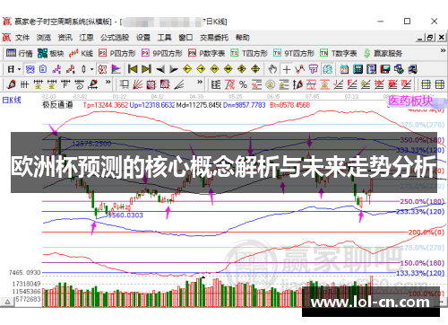The image size is (448, 325).
Task: Click the 医药板块 sector label
Action: click(410, 101)
